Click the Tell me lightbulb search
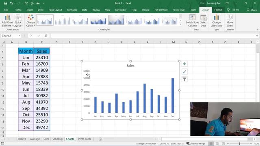The image size is (260, 146). [x=233, y=10]
